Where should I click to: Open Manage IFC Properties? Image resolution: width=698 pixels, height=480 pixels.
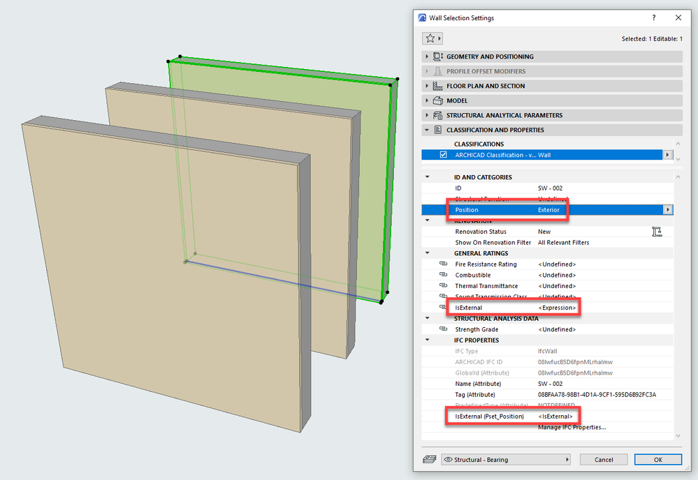(572, 427)
